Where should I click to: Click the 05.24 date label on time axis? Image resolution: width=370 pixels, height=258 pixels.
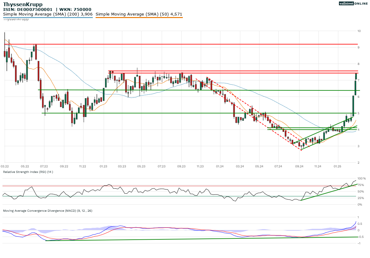(x=259, y=166)
